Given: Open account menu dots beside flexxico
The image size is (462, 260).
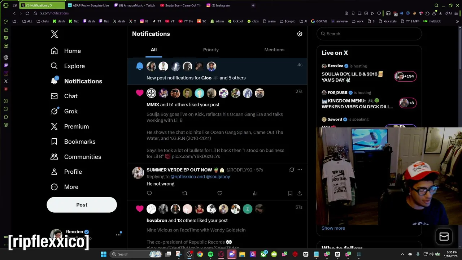Looking at the screenshot, I should point(118,235).
